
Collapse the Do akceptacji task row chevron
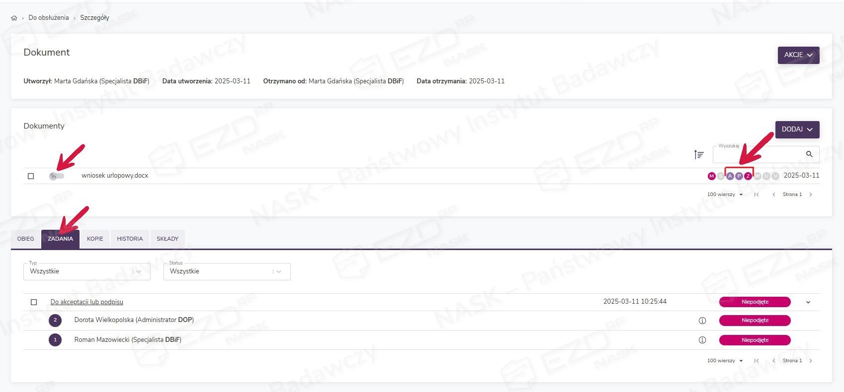click(808, 302)
